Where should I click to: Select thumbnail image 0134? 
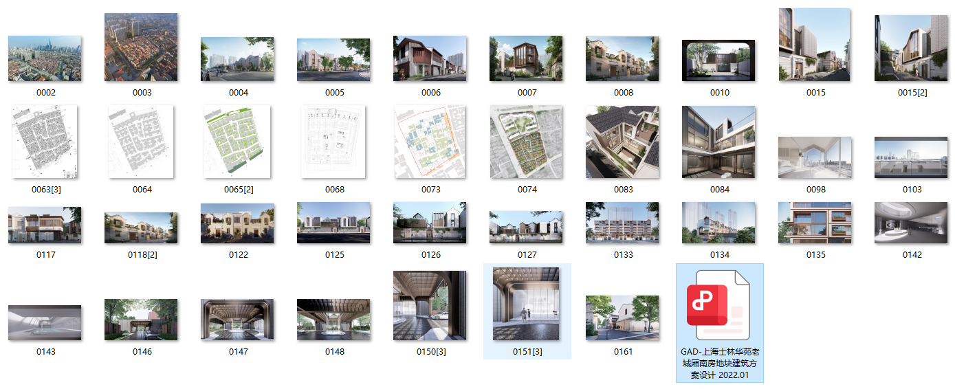pyautogui.click(x=718, y=223)
